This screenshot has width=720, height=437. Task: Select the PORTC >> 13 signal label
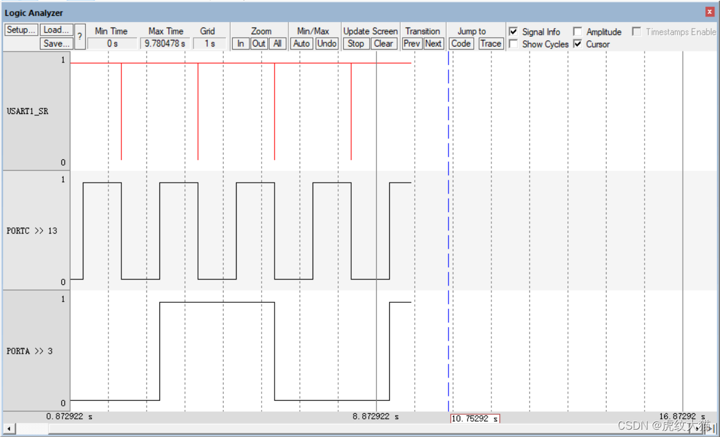32,230
